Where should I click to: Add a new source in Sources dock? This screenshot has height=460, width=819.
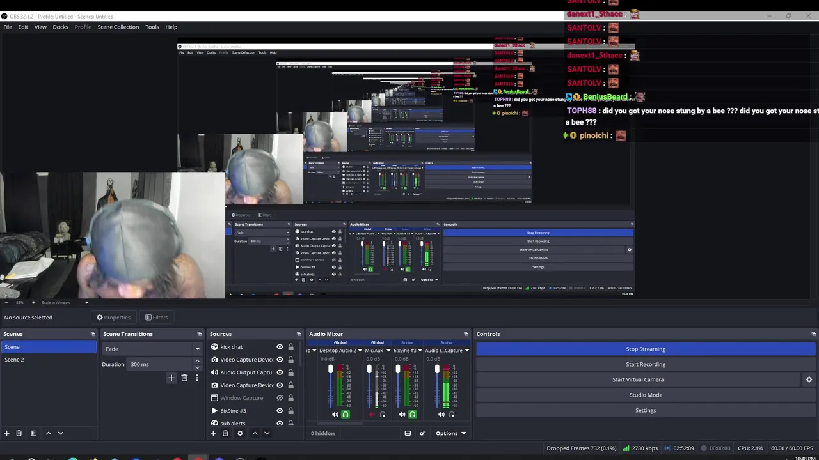point(213,433)
